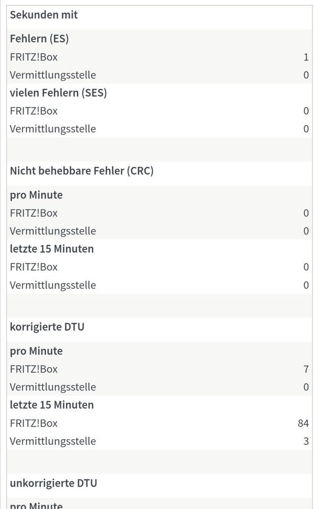
Task: Click the 'Sekunden mit' heading
Action: (44, 15)
